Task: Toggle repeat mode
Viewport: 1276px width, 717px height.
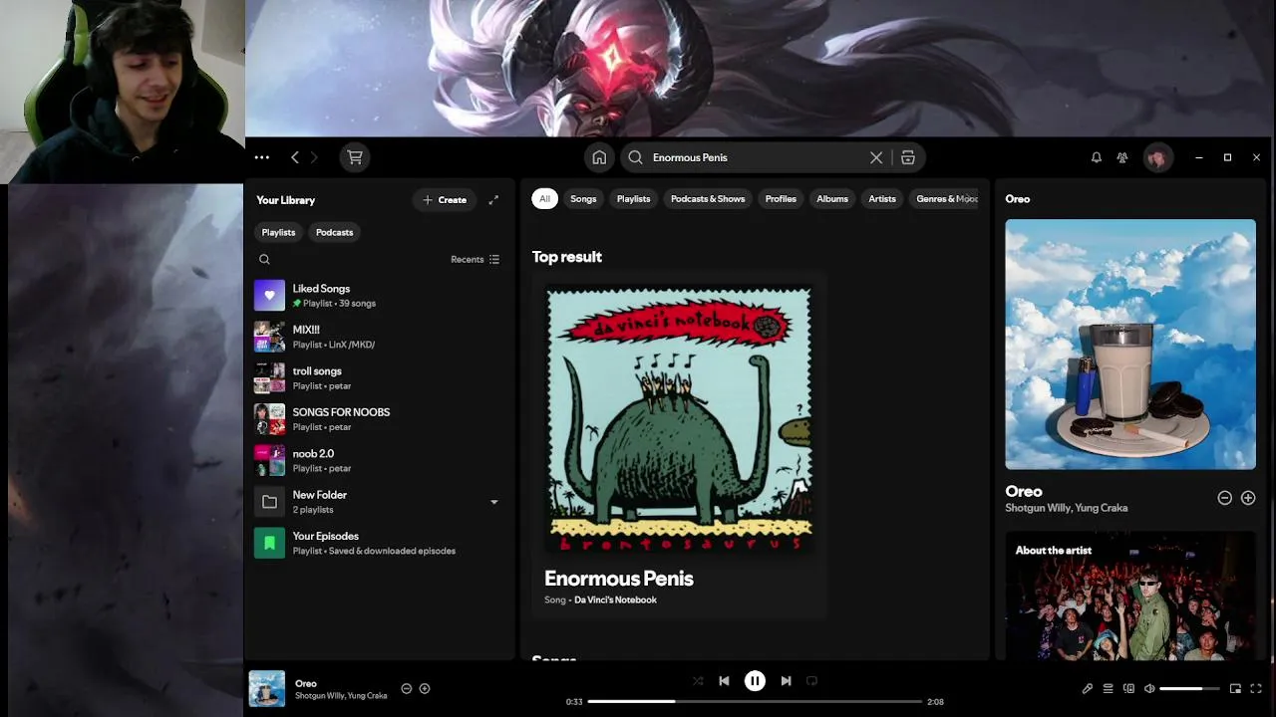Action: click(811, 681)
